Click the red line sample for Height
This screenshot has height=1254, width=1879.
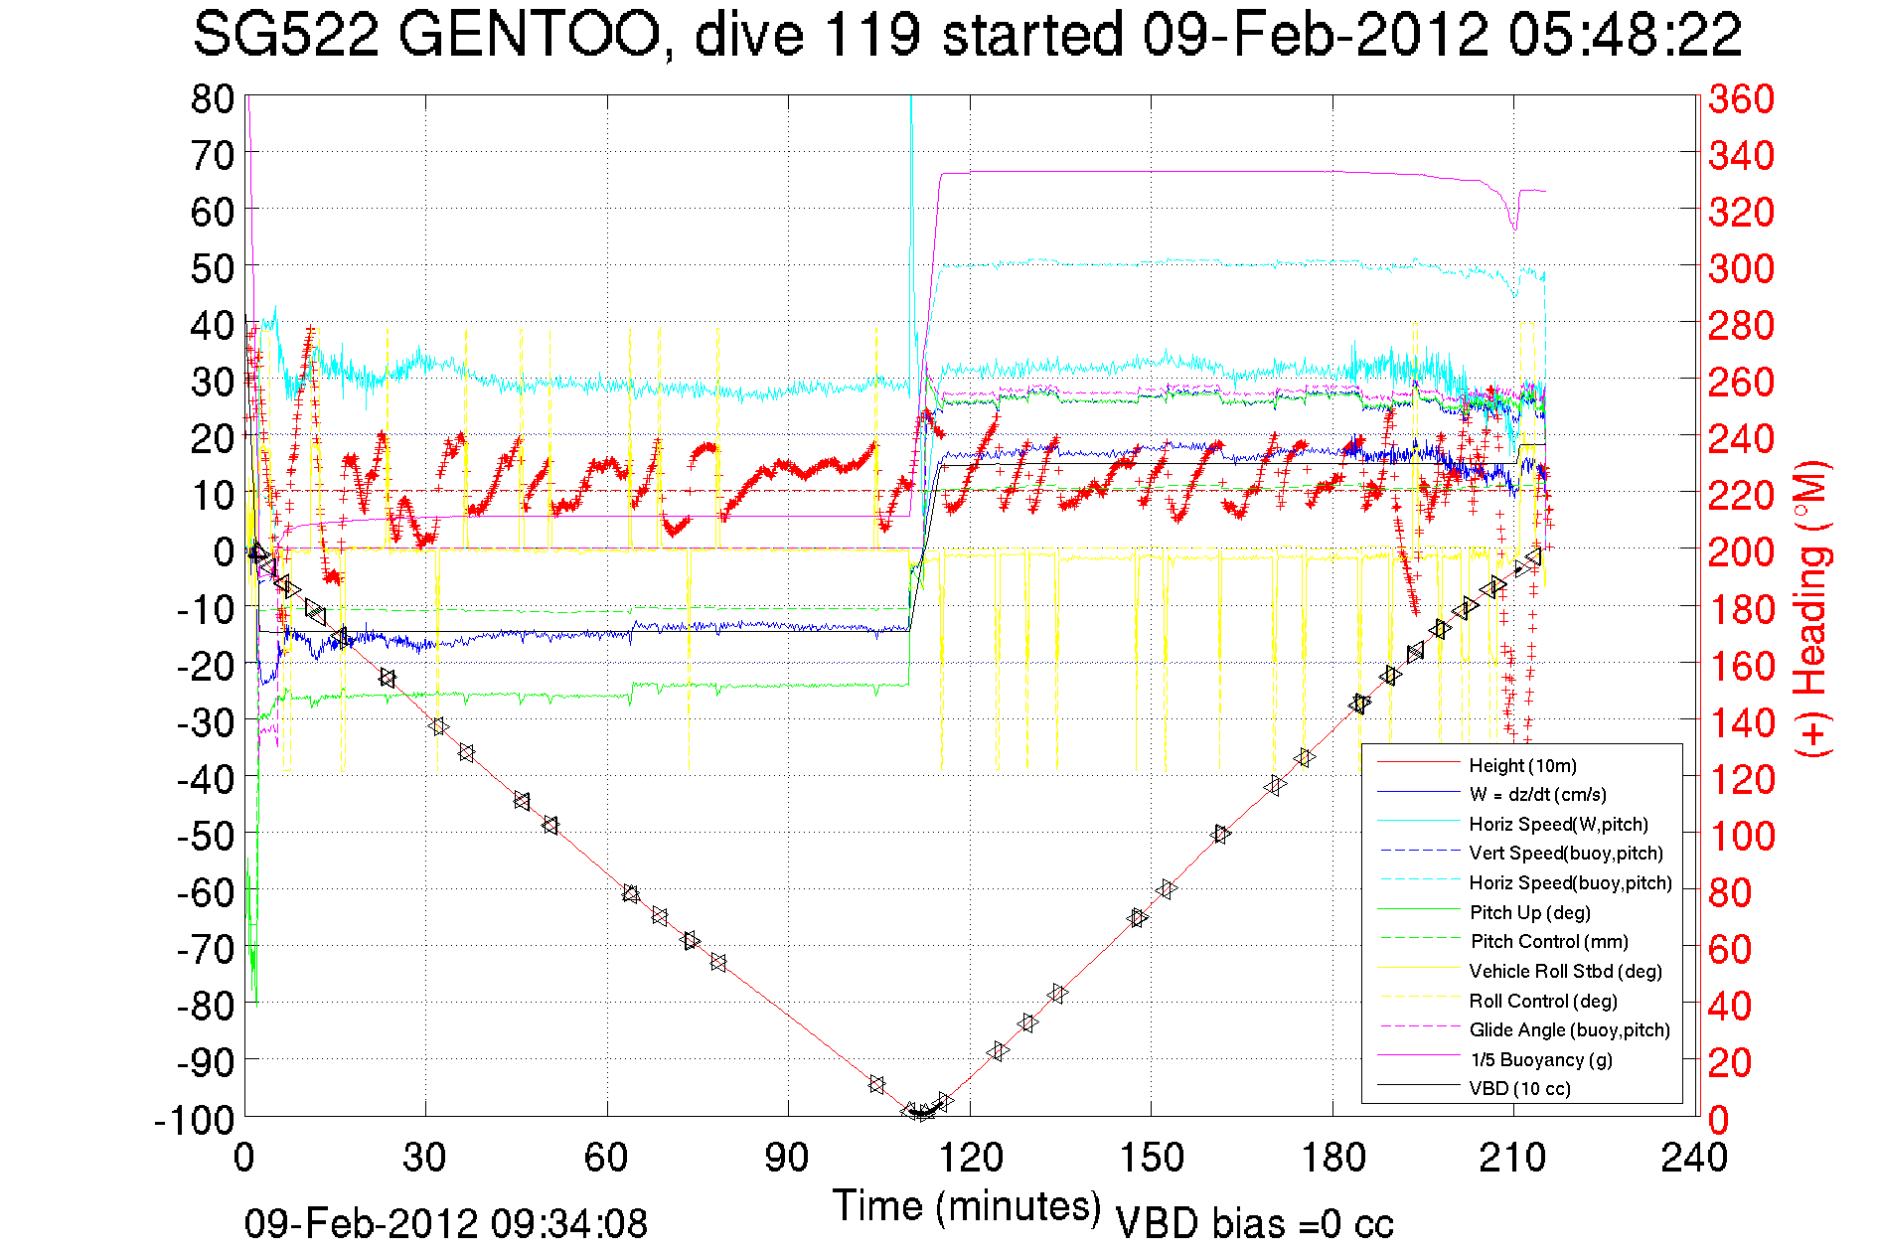[1418, 763]
